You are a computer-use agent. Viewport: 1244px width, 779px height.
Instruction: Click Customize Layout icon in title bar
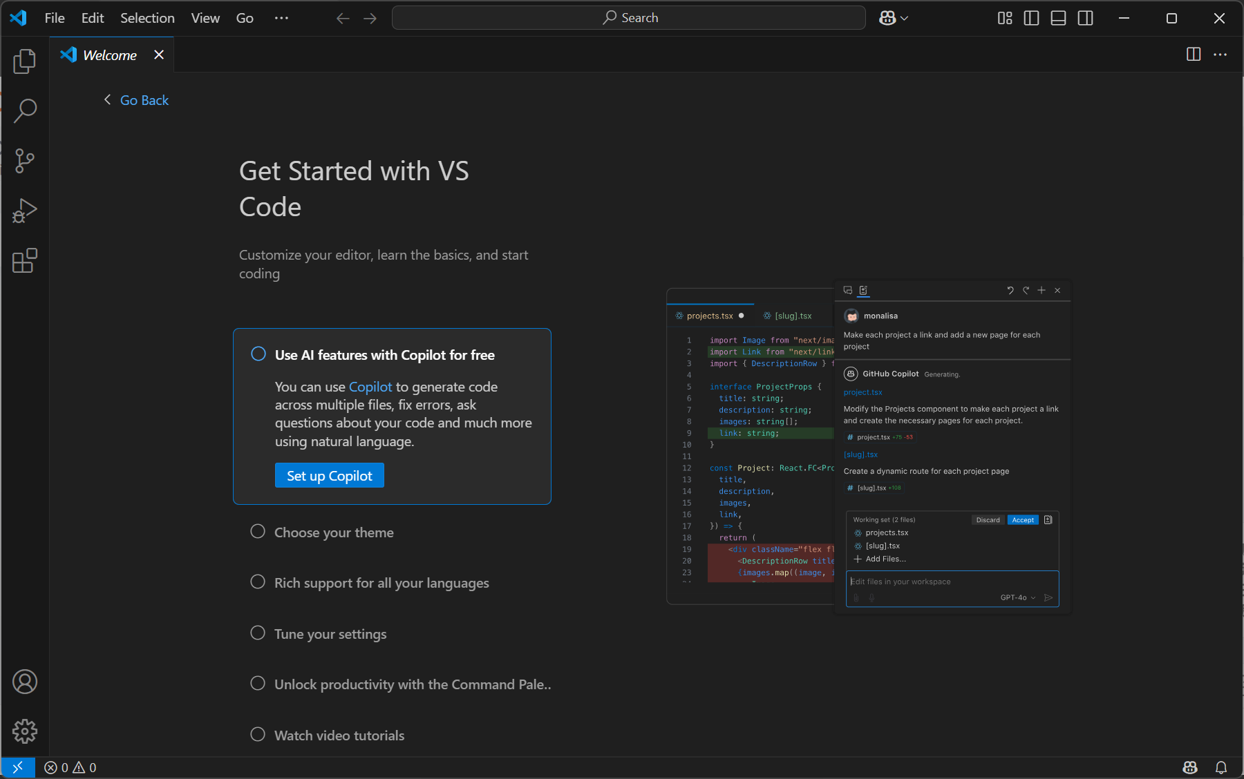coord(1005,18)
